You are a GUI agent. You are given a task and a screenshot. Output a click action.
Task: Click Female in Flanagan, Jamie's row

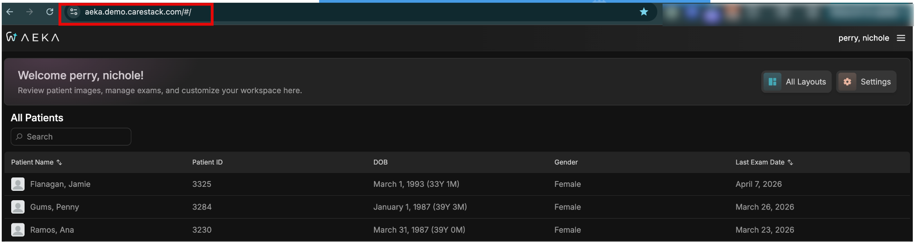click(567, 184)
